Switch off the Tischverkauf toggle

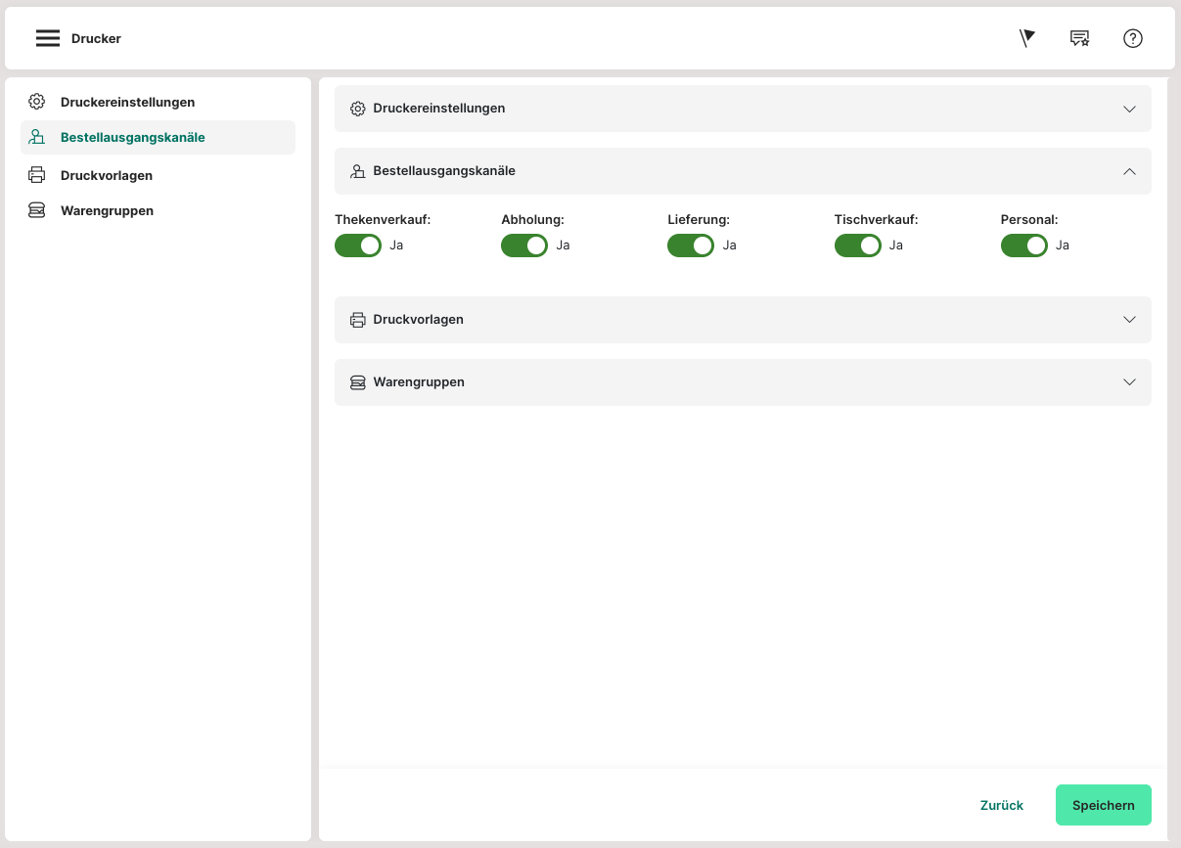858,245
